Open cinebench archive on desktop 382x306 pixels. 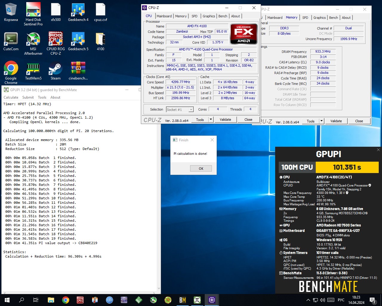point(78,71)
